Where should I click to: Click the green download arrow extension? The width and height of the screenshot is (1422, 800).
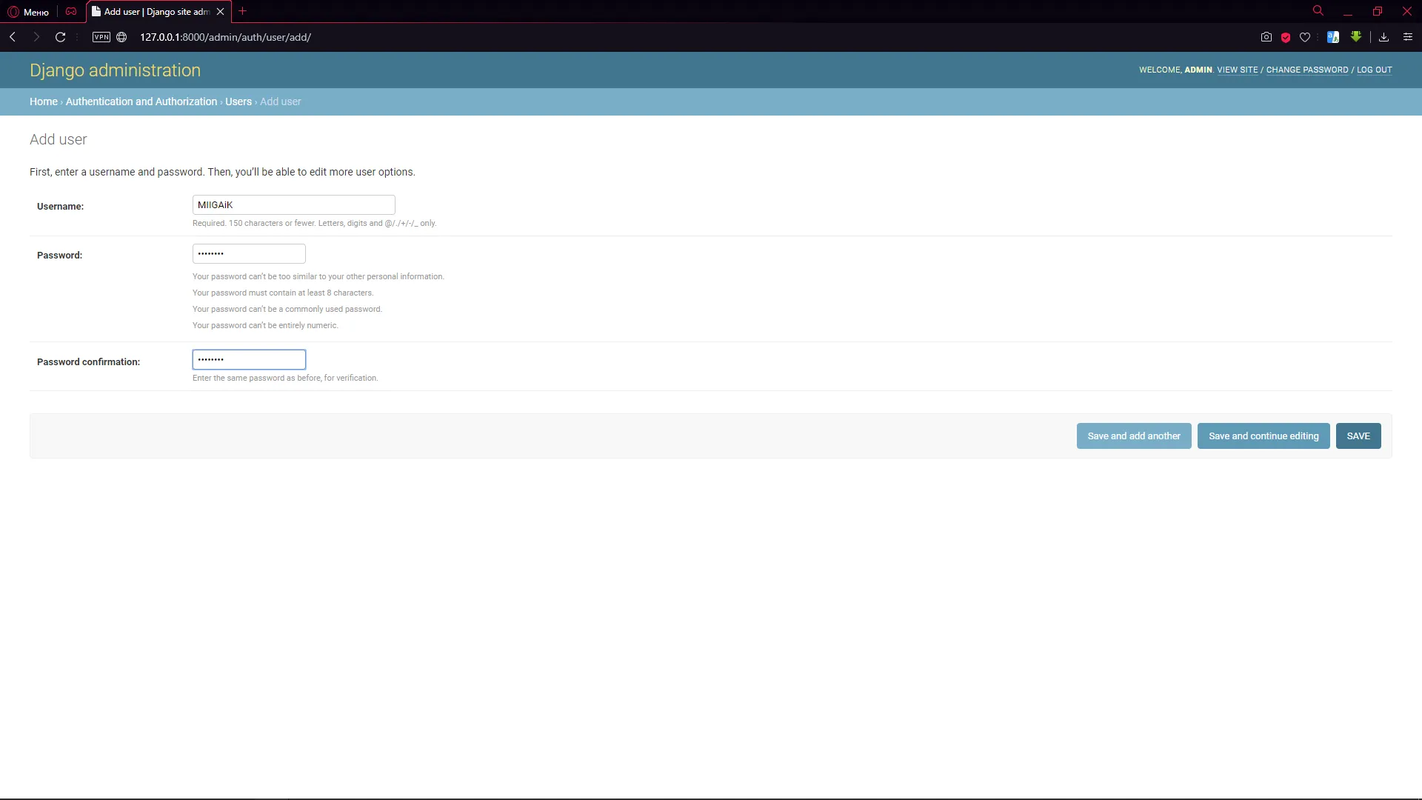1356,36
